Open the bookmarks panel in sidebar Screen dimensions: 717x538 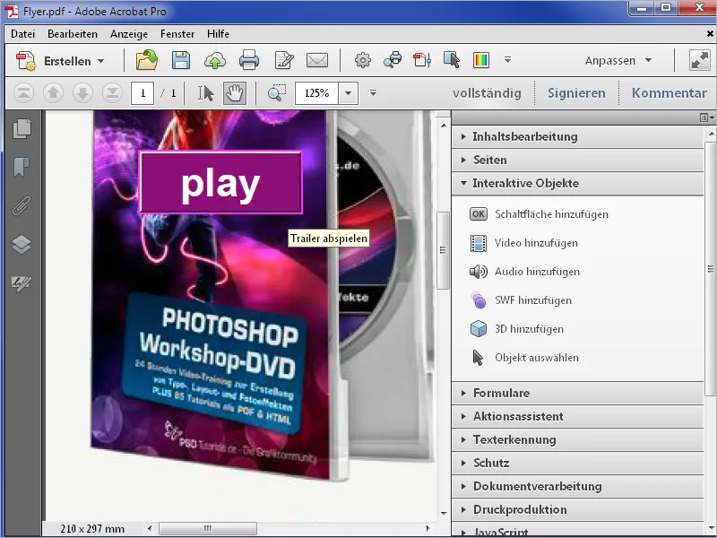[x=21, y=167]
